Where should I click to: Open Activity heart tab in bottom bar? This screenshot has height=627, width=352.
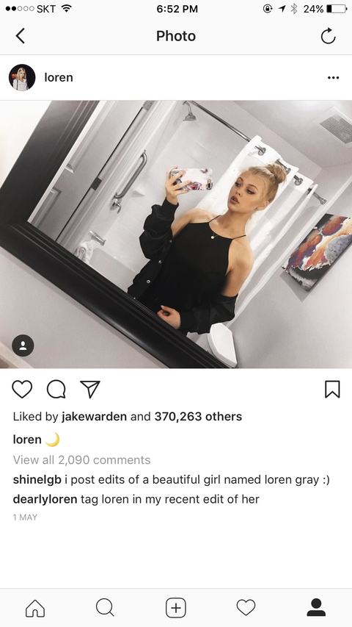246,608
